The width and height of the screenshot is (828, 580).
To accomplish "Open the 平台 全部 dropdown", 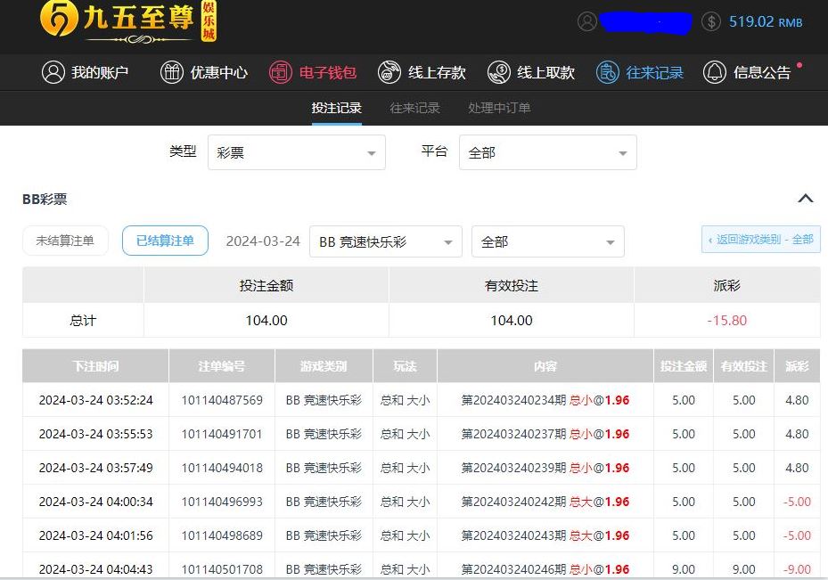I will tap(547, 152).
